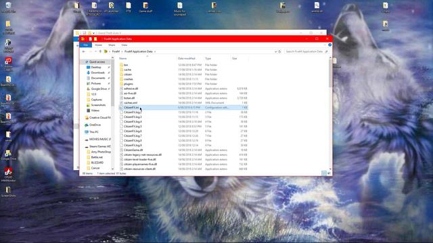This screenshot has width=433, height=243.
Task: Select caches.xml file
Action: point(131,103)
